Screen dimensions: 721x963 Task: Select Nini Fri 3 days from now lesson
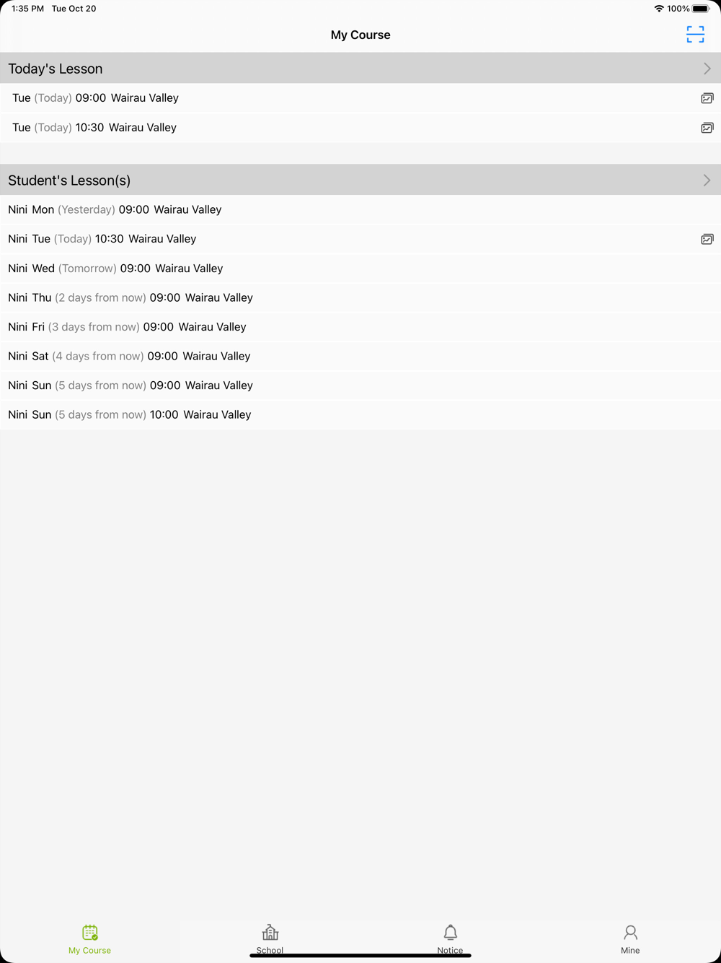(x=360, y=327)
